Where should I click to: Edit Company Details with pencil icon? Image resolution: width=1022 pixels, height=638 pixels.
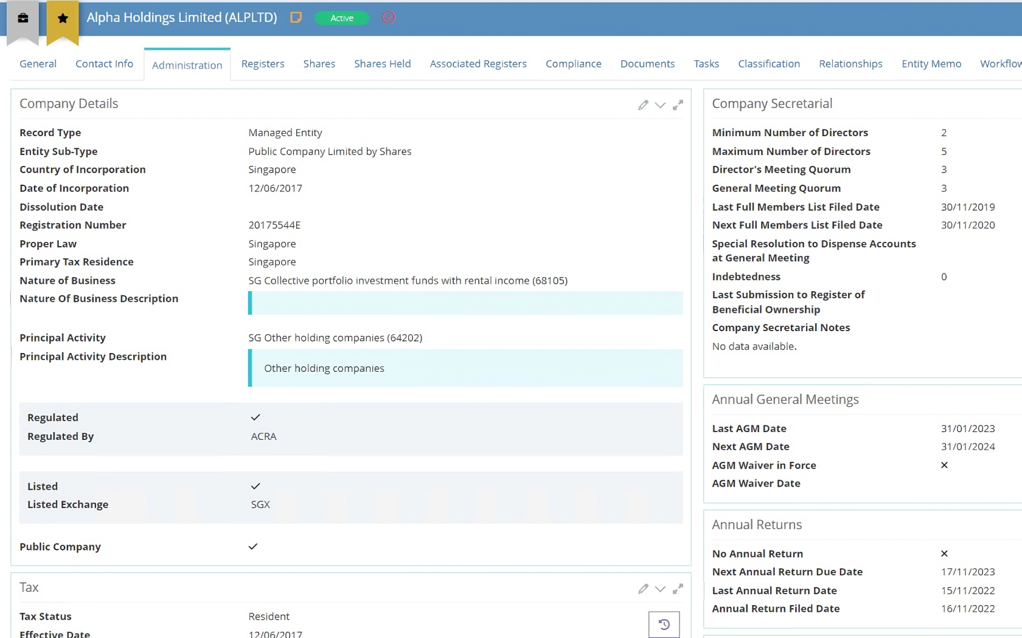coord(643,105)
